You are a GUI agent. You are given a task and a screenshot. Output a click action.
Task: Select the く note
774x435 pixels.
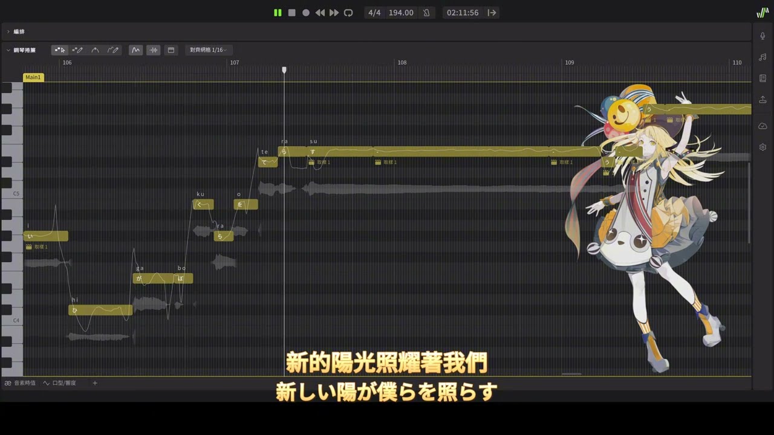coord(203,204)
